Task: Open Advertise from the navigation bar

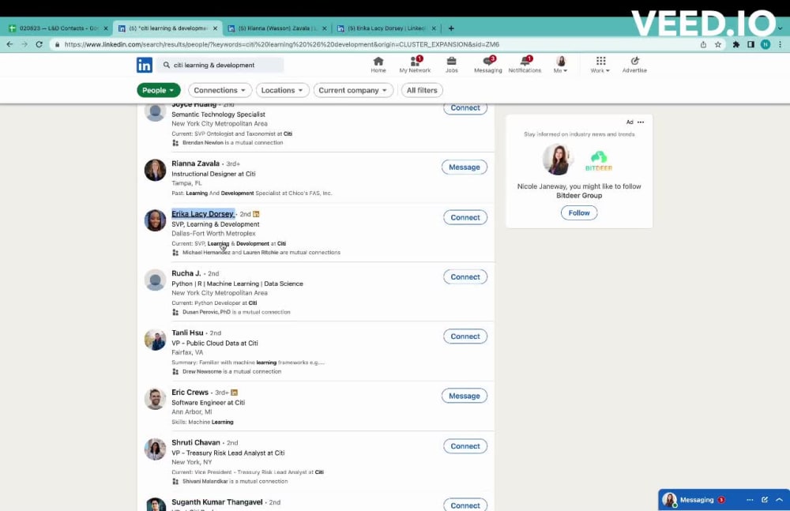Action: [x=634, y=64]
